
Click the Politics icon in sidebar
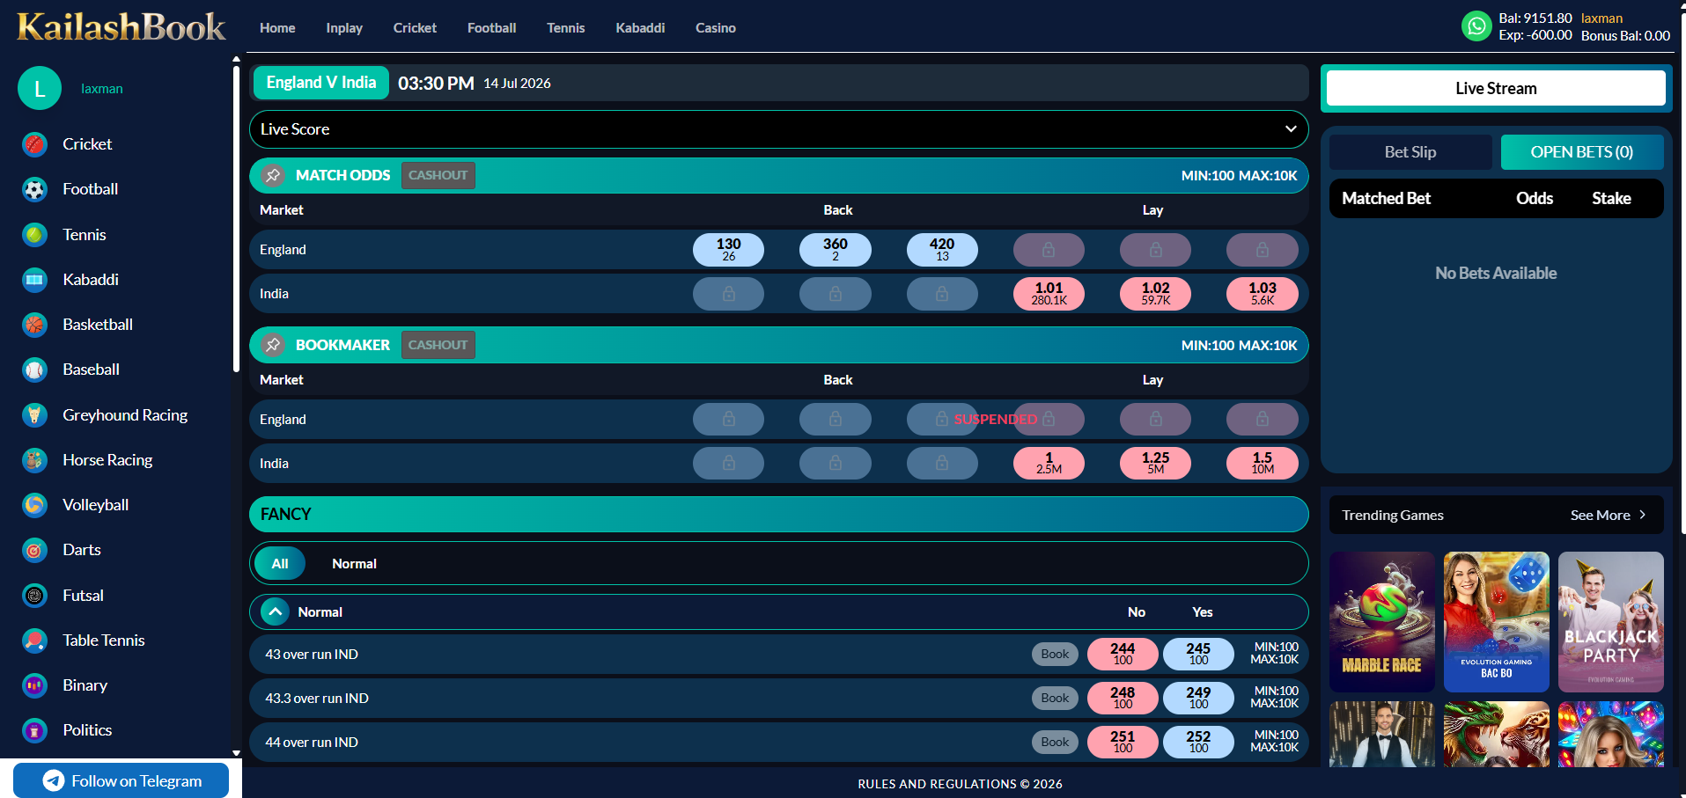click(34, 730)
